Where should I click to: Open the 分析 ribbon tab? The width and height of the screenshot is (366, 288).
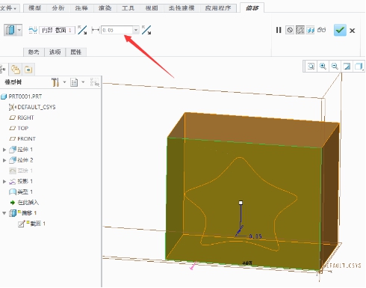(x=58, y=8)
